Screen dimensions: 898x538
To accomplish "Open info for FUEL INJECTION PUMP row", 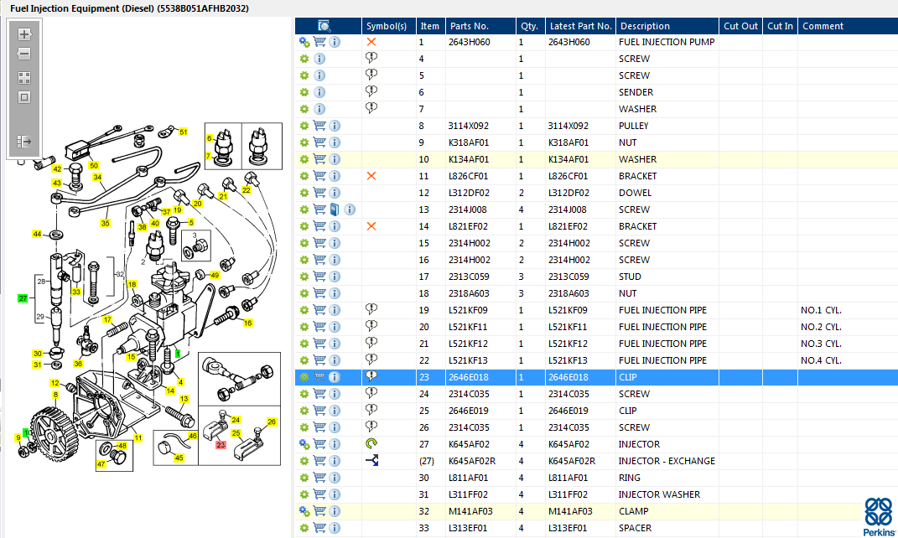I will (335, 42).
